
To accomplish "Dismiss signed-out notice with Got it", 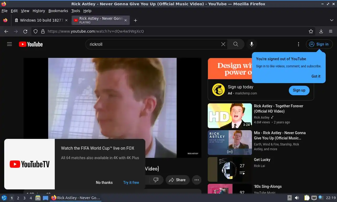I will point(316,76).
